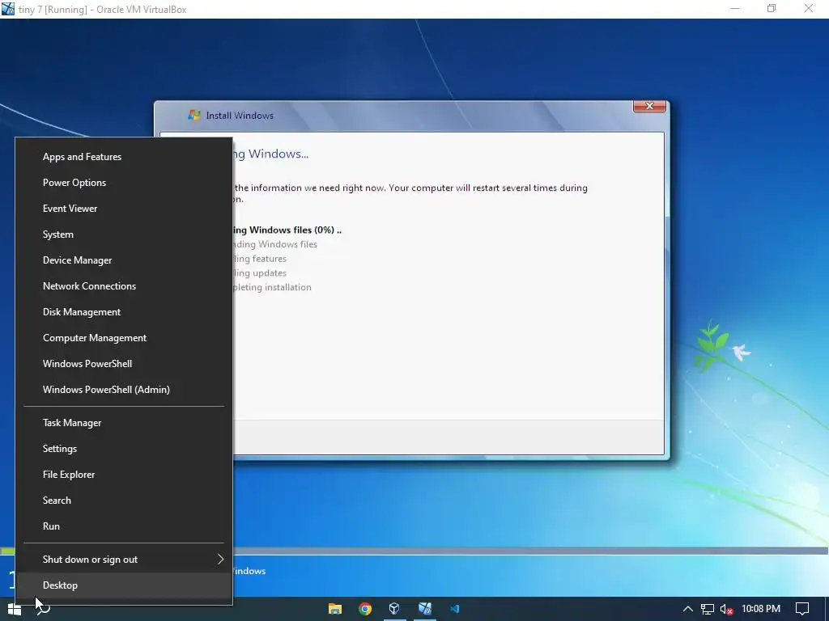Open the taskbar search icon
The width and height of the screenshot is (829, 621).
tap(44, 610)
